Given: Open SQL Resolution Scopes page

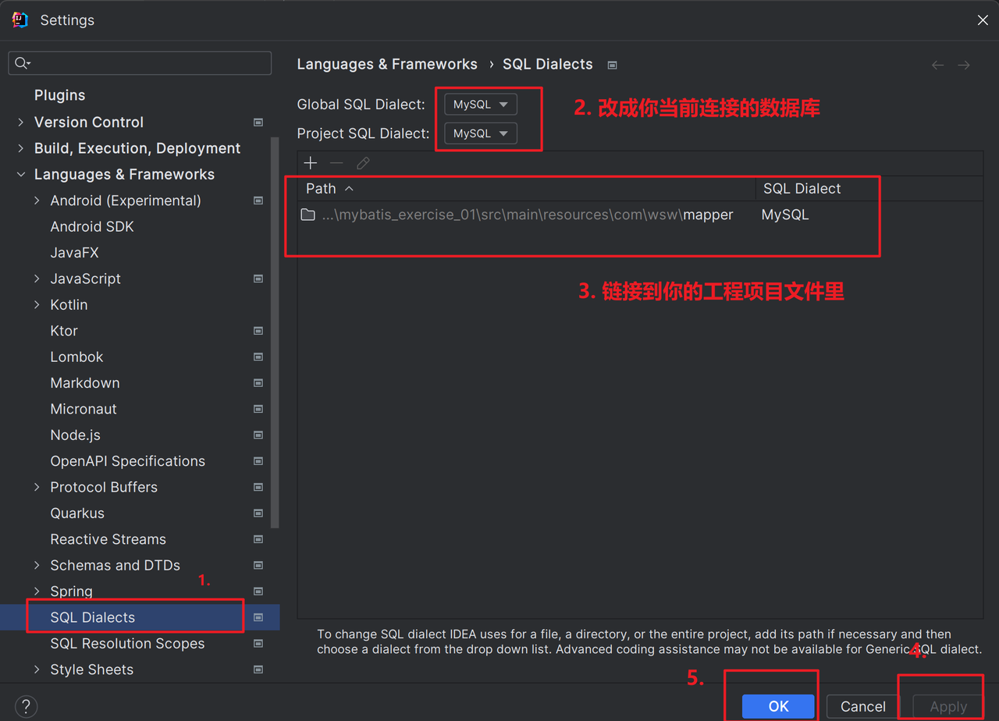Looking at the screenshot, I should (127, 644).
